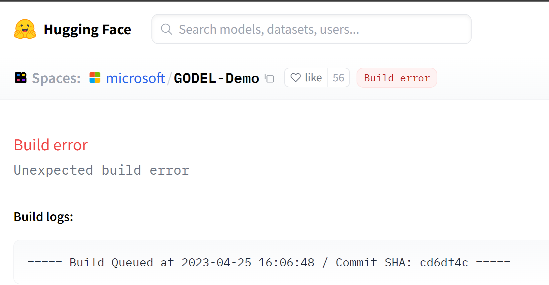This screenshot has height=285, width=549.
Task: Open the GODEL-Demo Space link
Action: click(x=216, y=78)
